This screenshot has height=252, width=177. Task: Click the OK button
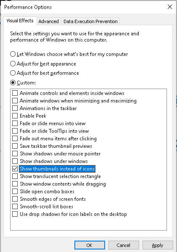click(x=90, y=245)
